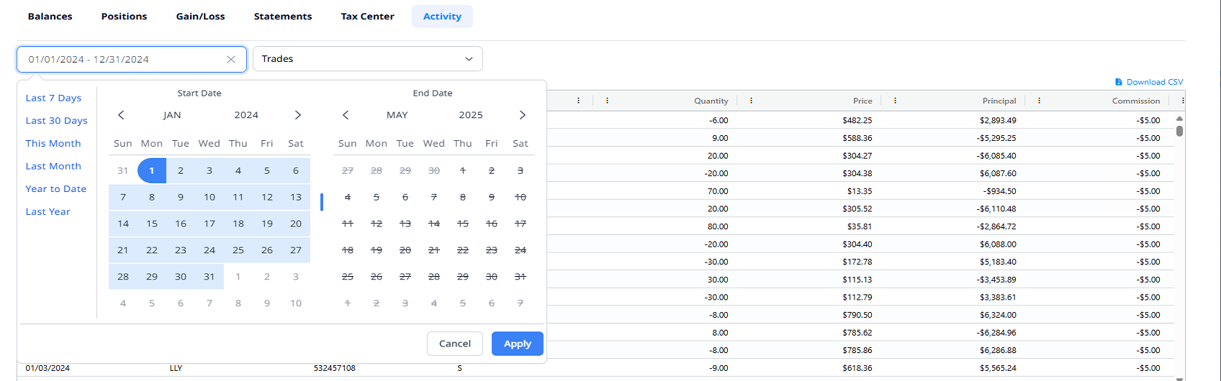The width and height of the screenshot is (1221, 381).
Task: Go to next month in Start Date calendar
Action: point(298,115)
